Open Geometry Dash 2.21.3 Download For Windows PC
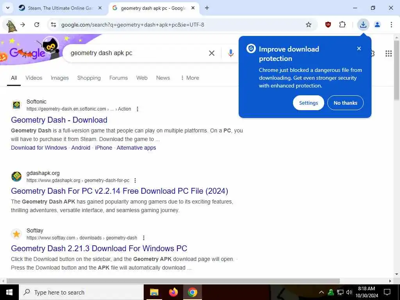The height and width of the screenshot is (300, 400). coord(99,248)
